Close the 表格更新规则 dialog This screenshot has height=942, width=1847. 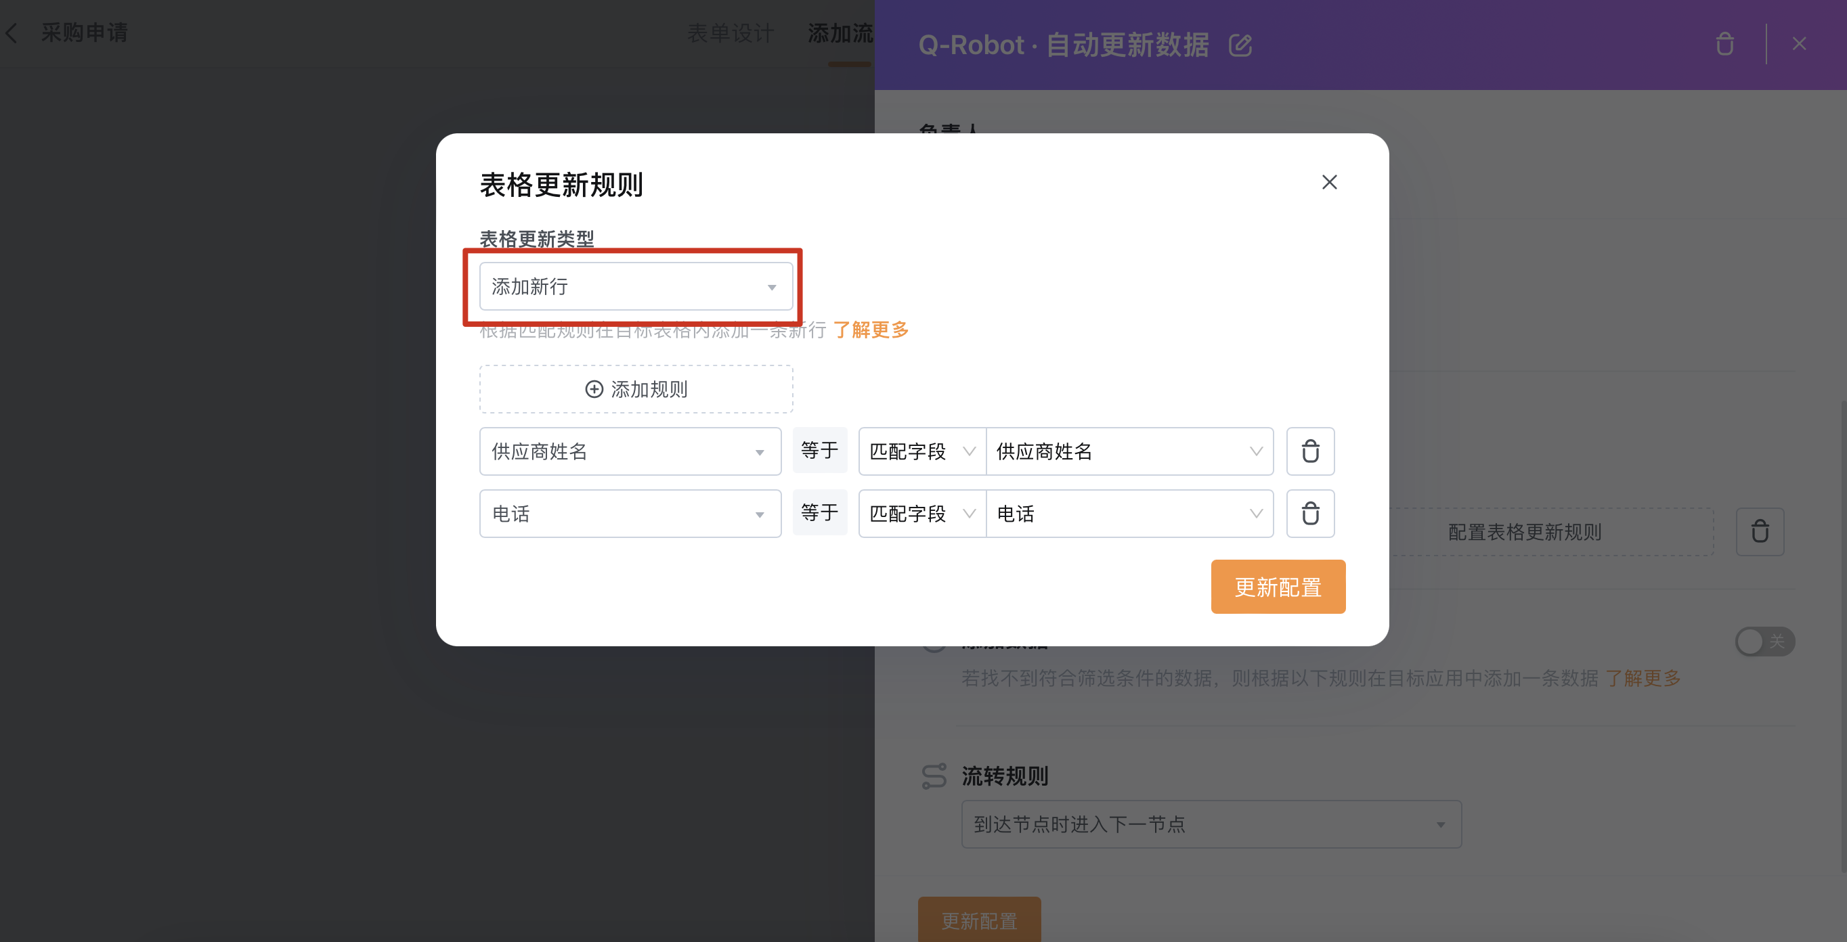click(x=1329, y=182)
